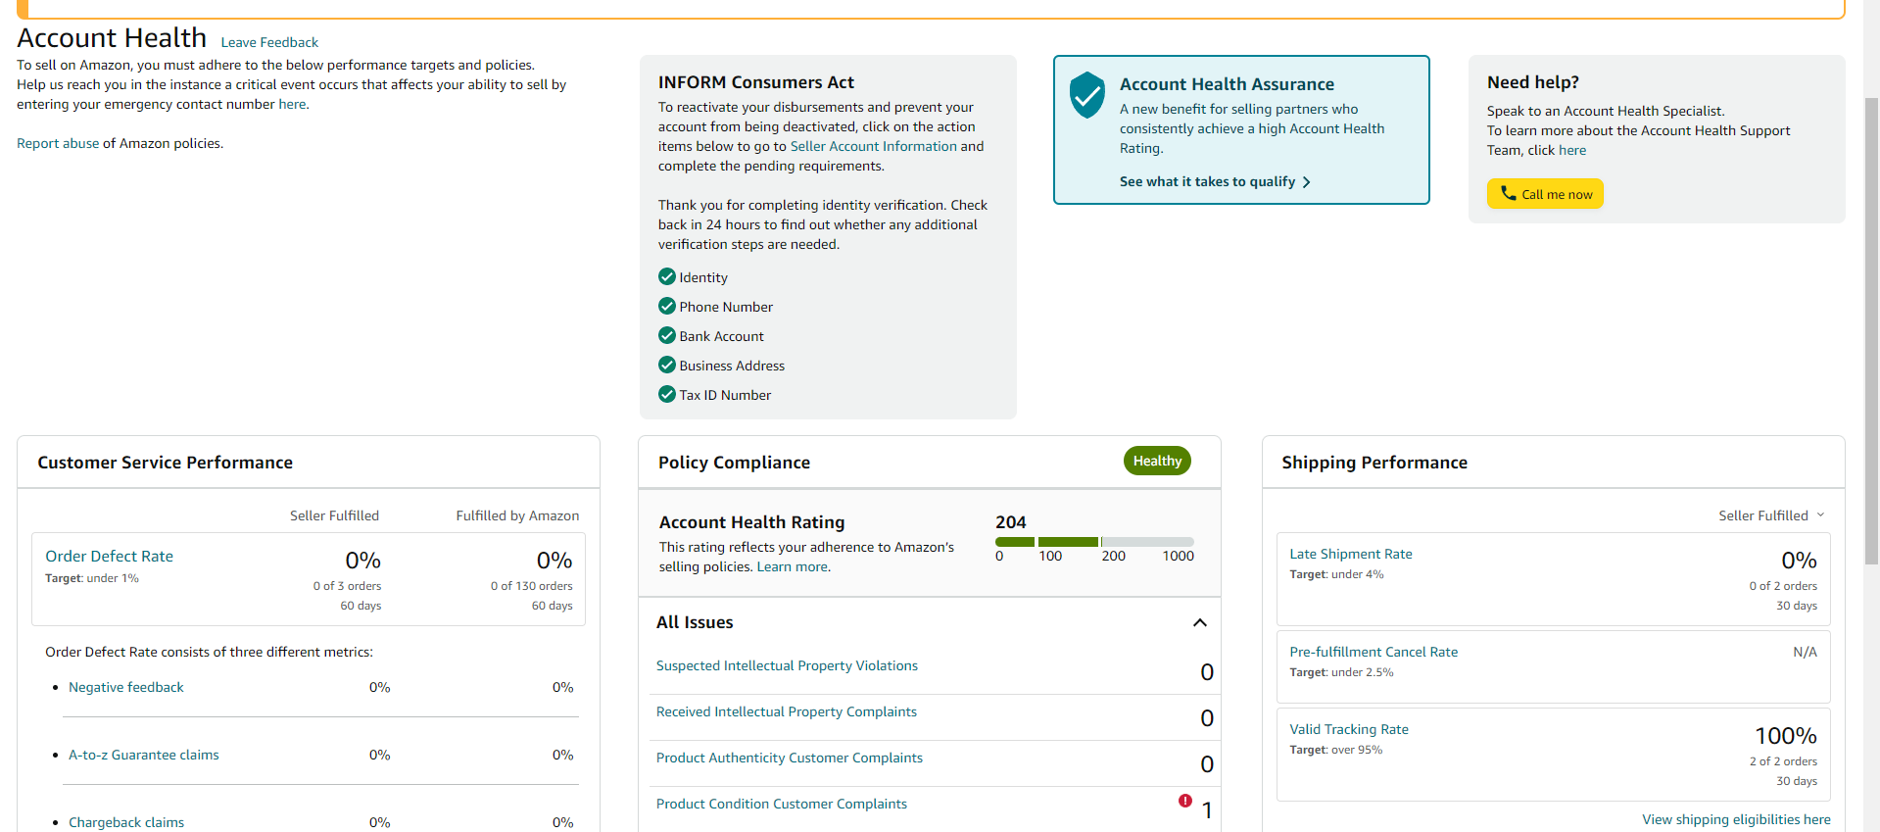Open Received Intellectual Property Complaints
1880x832 pixels.
787,711
